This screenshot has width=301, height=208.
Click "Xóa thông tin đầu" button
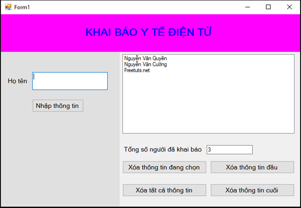tap(252, 167)
